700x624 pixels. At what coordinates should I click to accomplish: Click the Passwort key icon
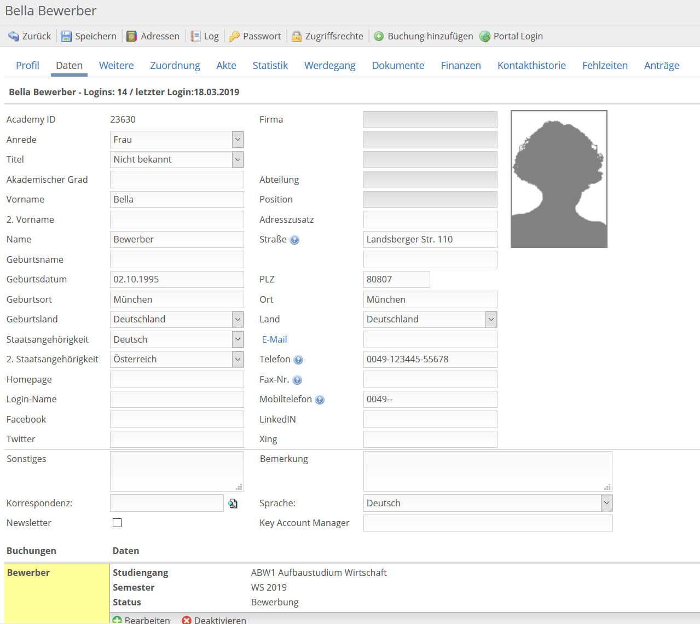[x=234, y=36]
